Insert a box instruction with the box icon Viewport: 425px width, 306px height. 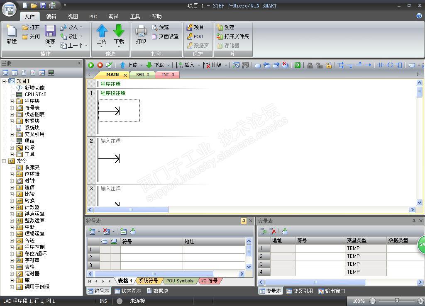399,65
